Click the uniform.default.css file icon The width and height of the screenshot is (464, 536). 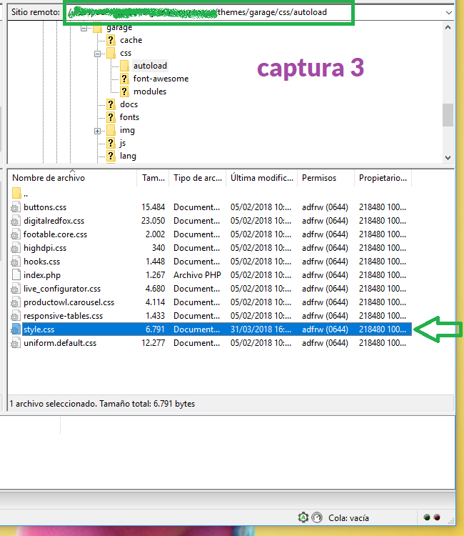(x=16, y=343)
